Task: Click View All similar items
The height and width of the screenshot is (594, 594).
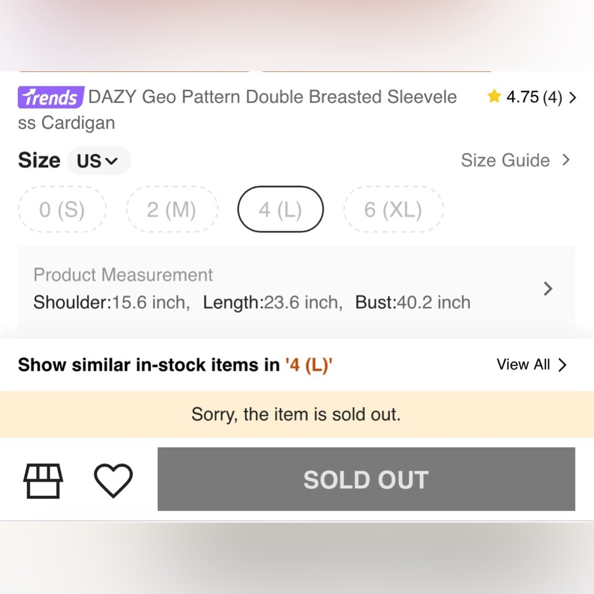Action: pos(523,365)
